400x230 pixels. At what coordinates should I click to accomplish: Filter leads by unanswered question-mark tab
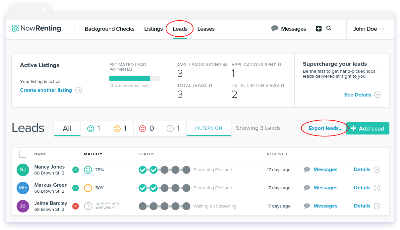173,128
